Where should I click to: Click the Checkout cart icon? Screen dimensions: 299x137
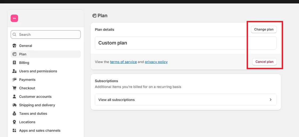click(x=14, y=88)
